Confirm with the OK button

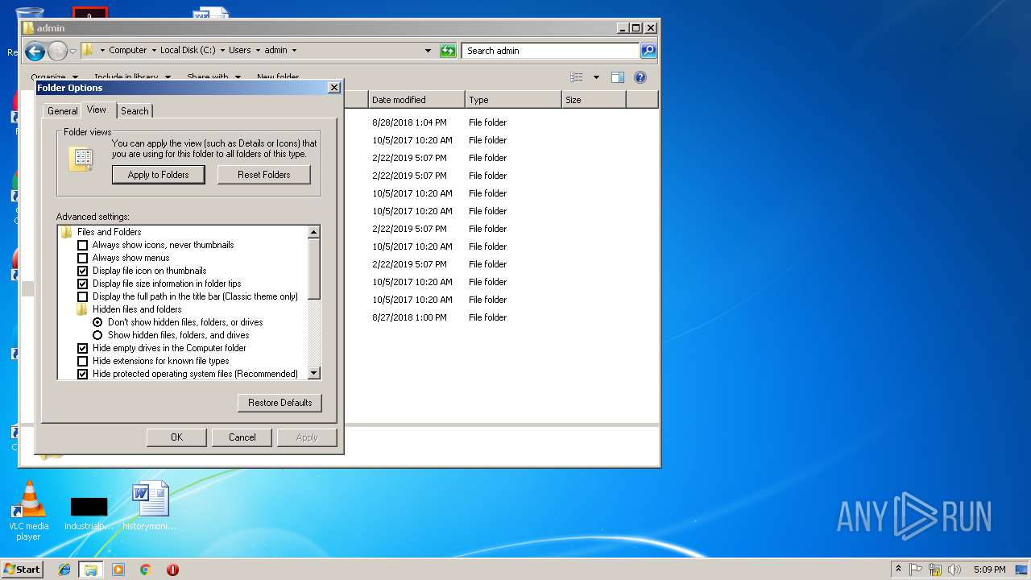[177, 437]
